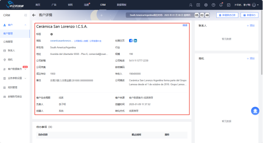Image resolution: width=263 pixels, height=143 pixels.
Task: Open the 数据看板 top navigation tab
Action: tap(121, 5)
